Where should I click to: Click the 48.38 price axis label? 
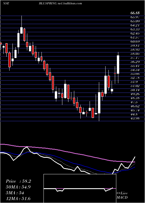point(135,98)
